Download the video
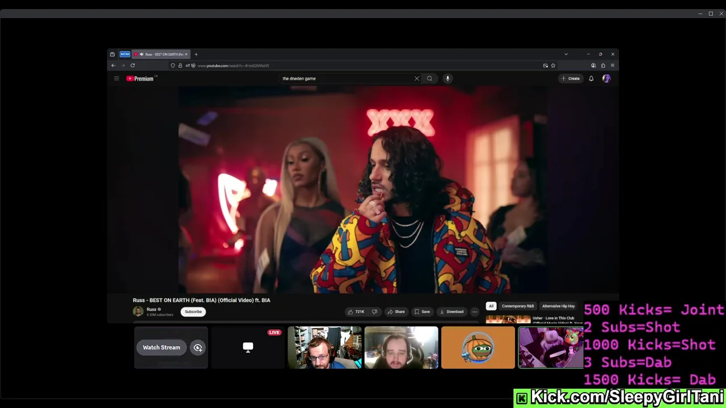Screen dimensions: 726x408 (452, 312)
